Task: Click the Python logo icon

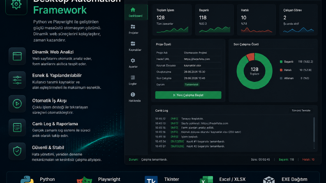Action: pos(27,180)
